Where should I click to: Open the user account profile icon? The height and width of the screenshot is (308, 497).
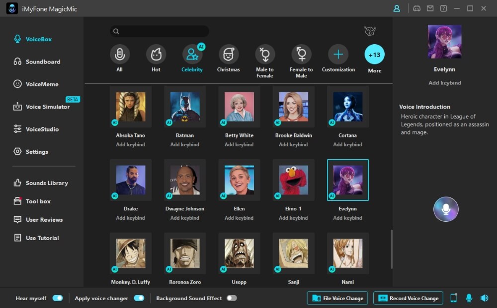pos(397,8)
